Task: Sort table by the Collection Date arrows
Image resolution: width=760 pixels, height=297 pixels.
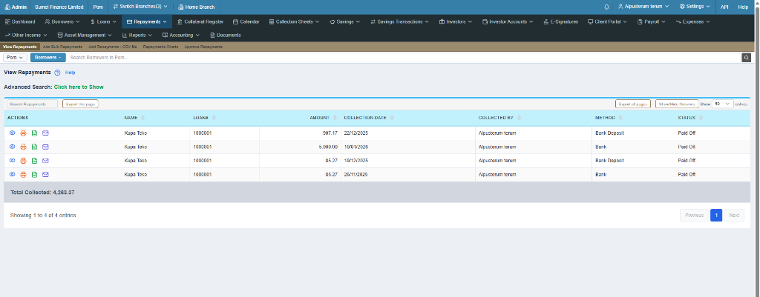Action: 392,118
